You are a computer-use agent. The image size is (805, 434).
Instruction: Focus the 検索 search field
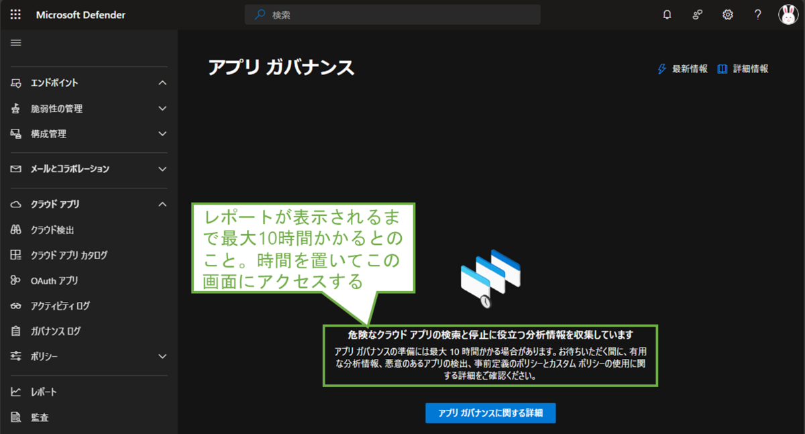pyautogui.click(x=392, y=15)
